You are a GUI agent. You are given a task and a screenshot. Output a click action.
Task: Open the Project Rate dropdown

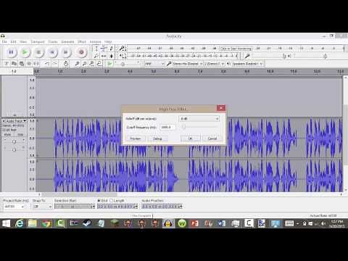coord(14,207)
